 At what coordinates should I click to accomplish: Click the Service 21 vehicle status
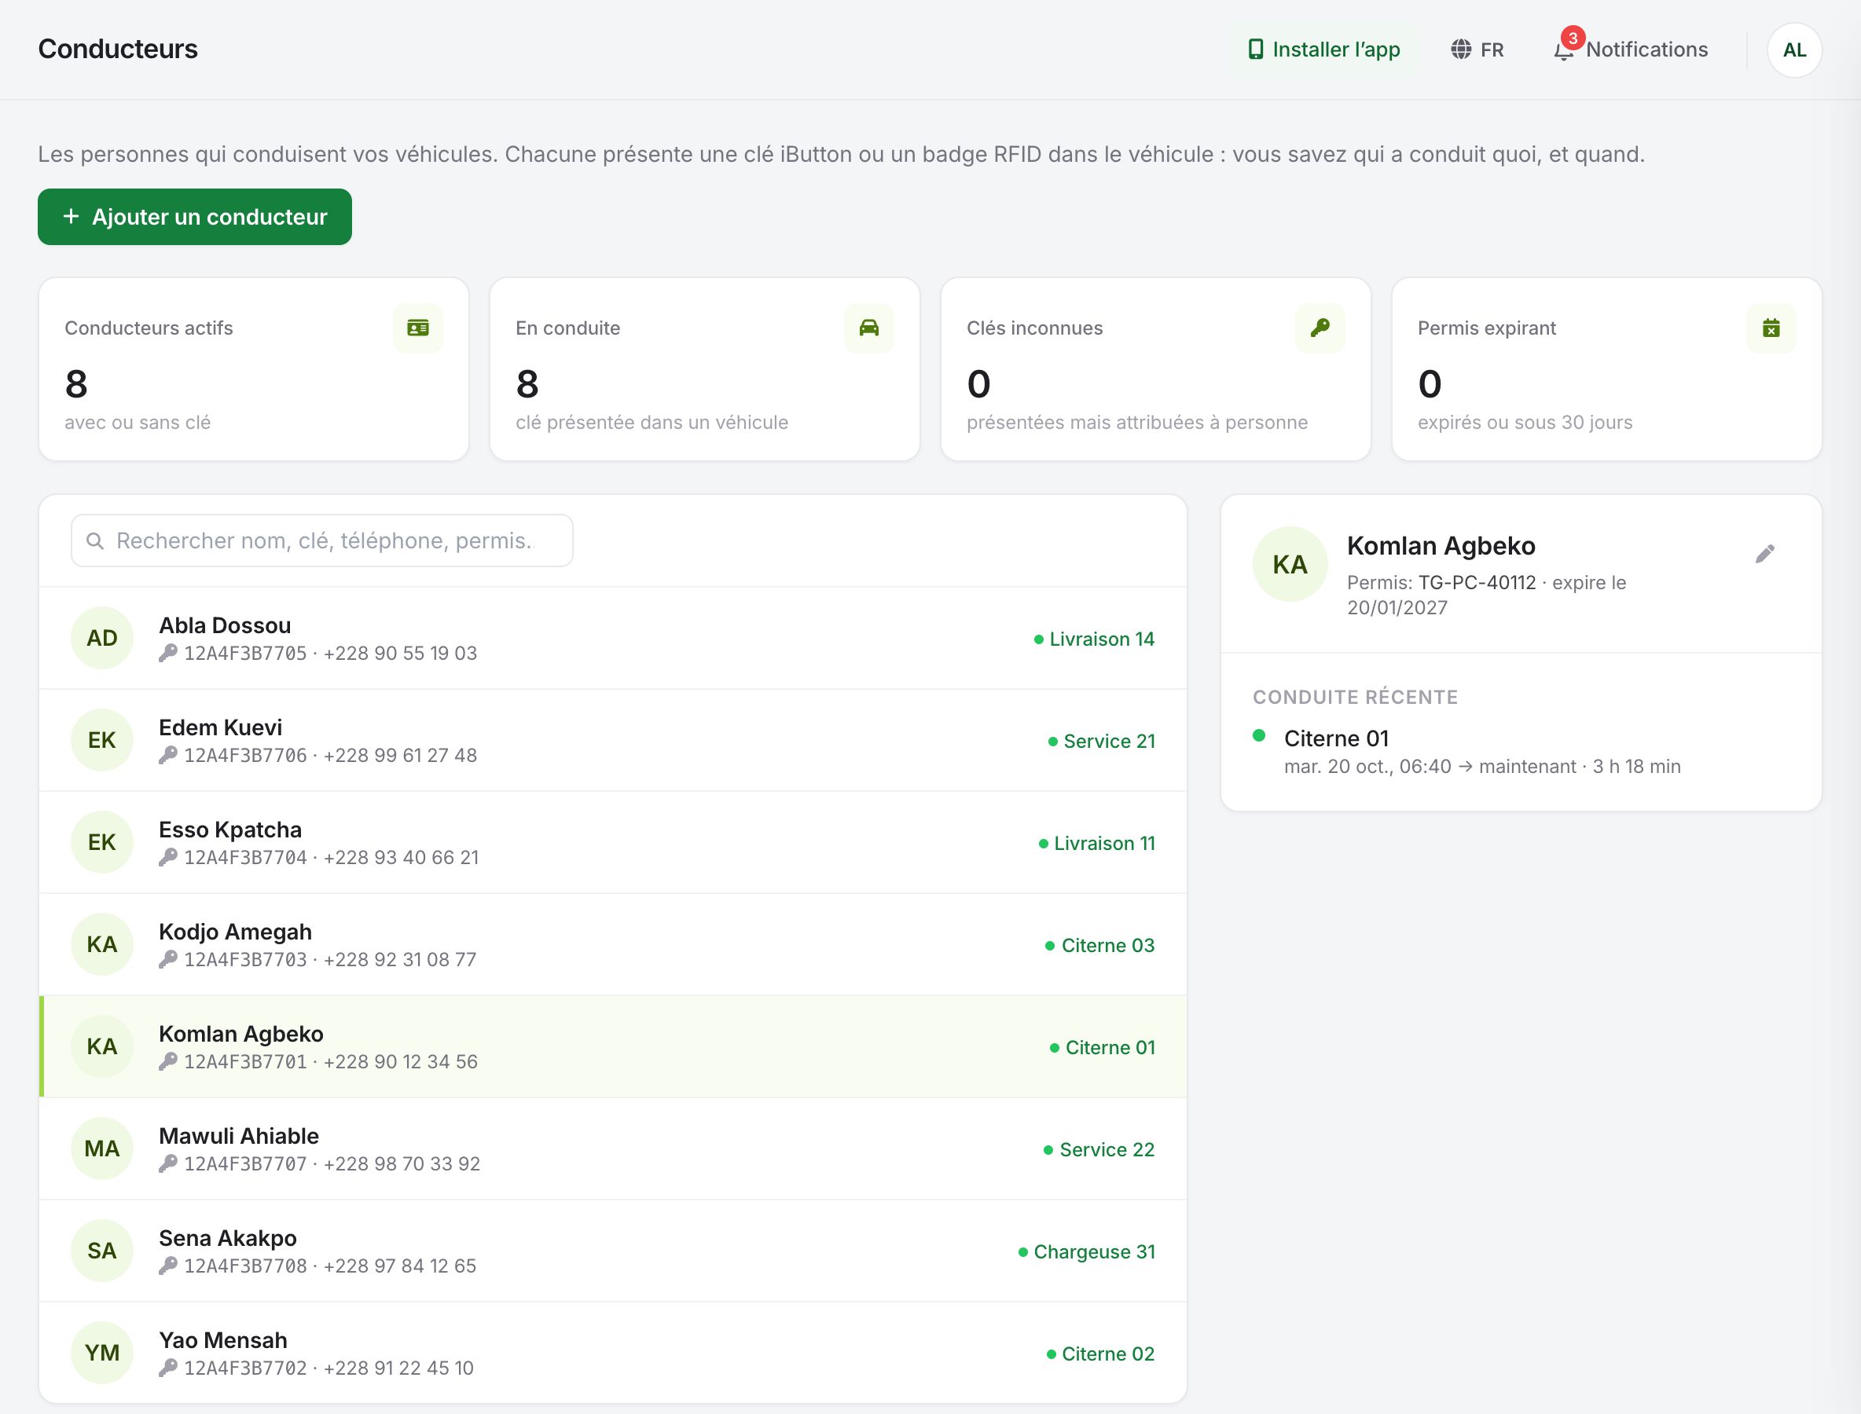[x=1102, y=741]
